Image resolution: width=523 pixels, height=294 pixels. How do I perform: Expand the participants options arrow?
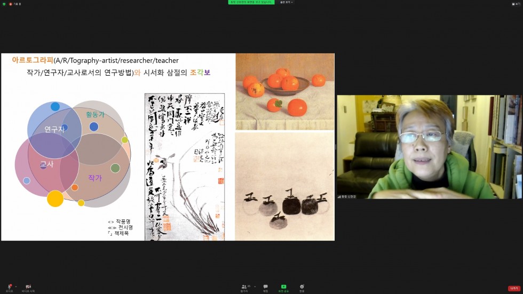[255, 287]
